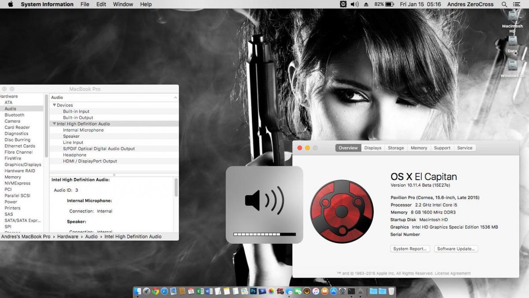Click the chevron beside Audio header
529x298 pixels.
click(x=175, y=97)
